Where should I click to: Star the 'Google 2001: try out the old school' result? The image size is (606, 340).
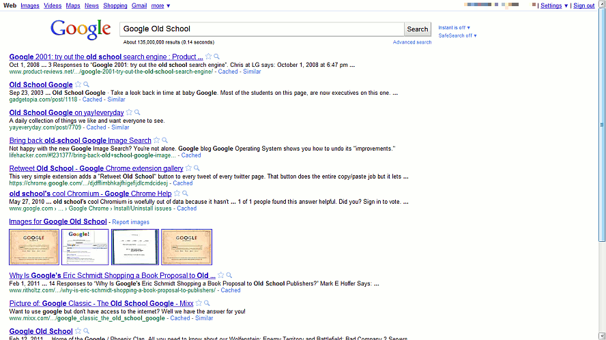coord(209,57)
